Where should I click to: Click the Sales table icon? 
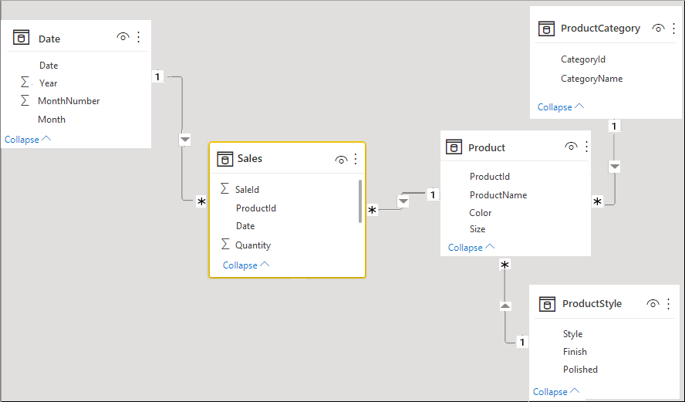[225, 159]
